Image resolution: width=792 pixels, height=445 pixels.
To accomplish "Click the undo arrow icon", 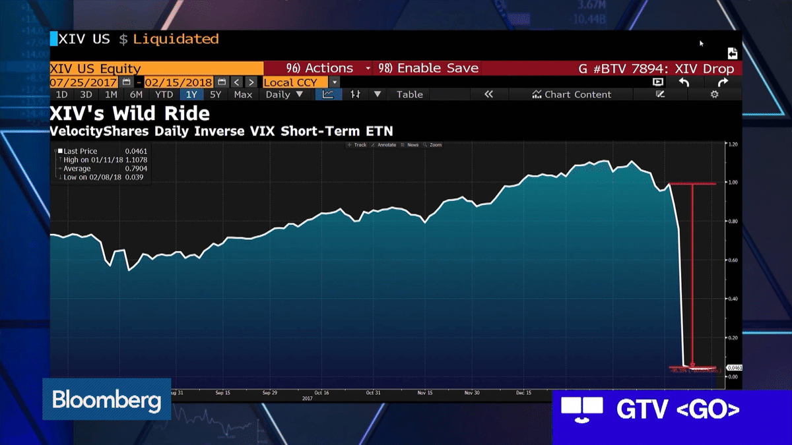I will (x=684, y=82).
